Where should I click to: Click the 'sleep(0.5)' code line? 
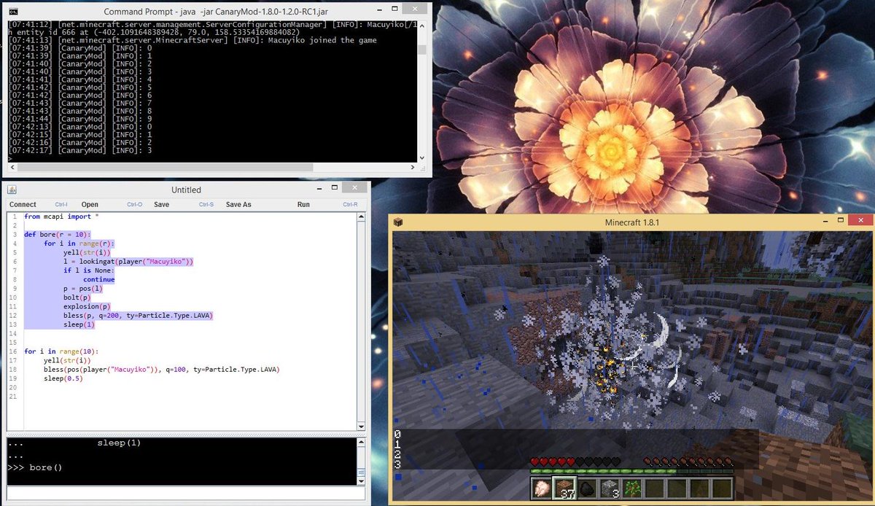[x=63, y=378]
